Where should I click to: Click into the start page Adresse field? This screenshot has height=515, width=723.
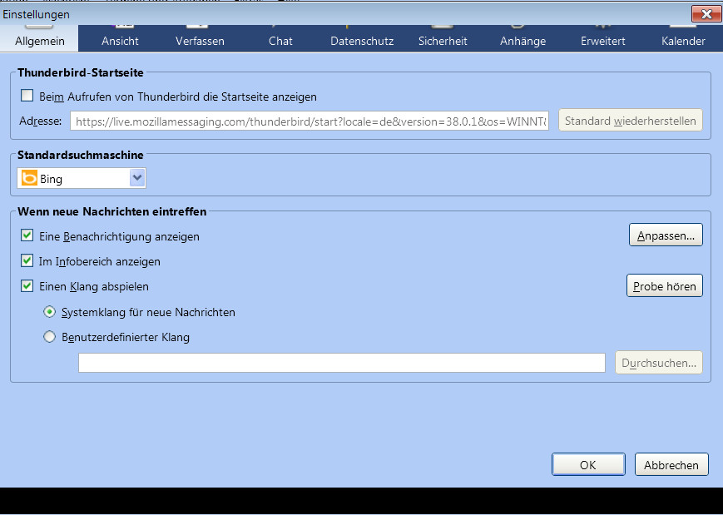tap(310, 121)
